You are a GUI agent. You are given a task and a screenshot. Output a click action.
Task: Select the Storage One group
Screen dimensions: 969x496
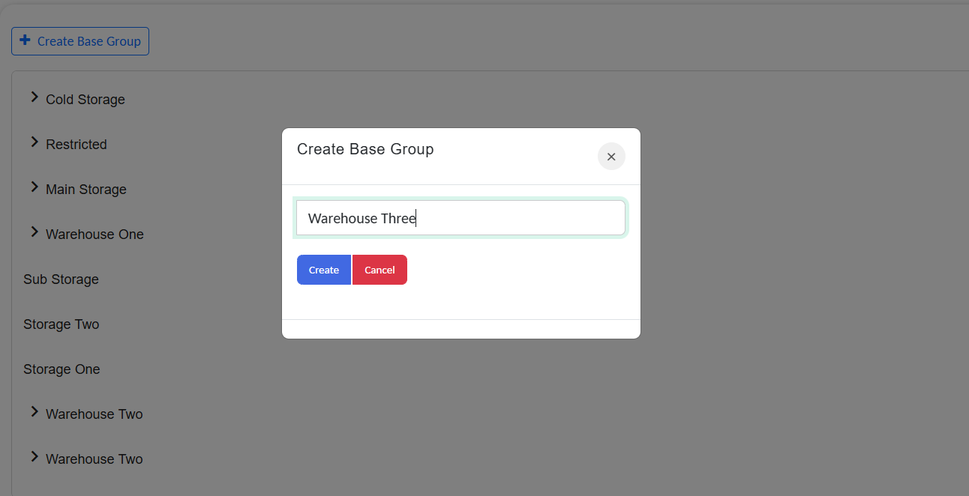tap(61, 369)
